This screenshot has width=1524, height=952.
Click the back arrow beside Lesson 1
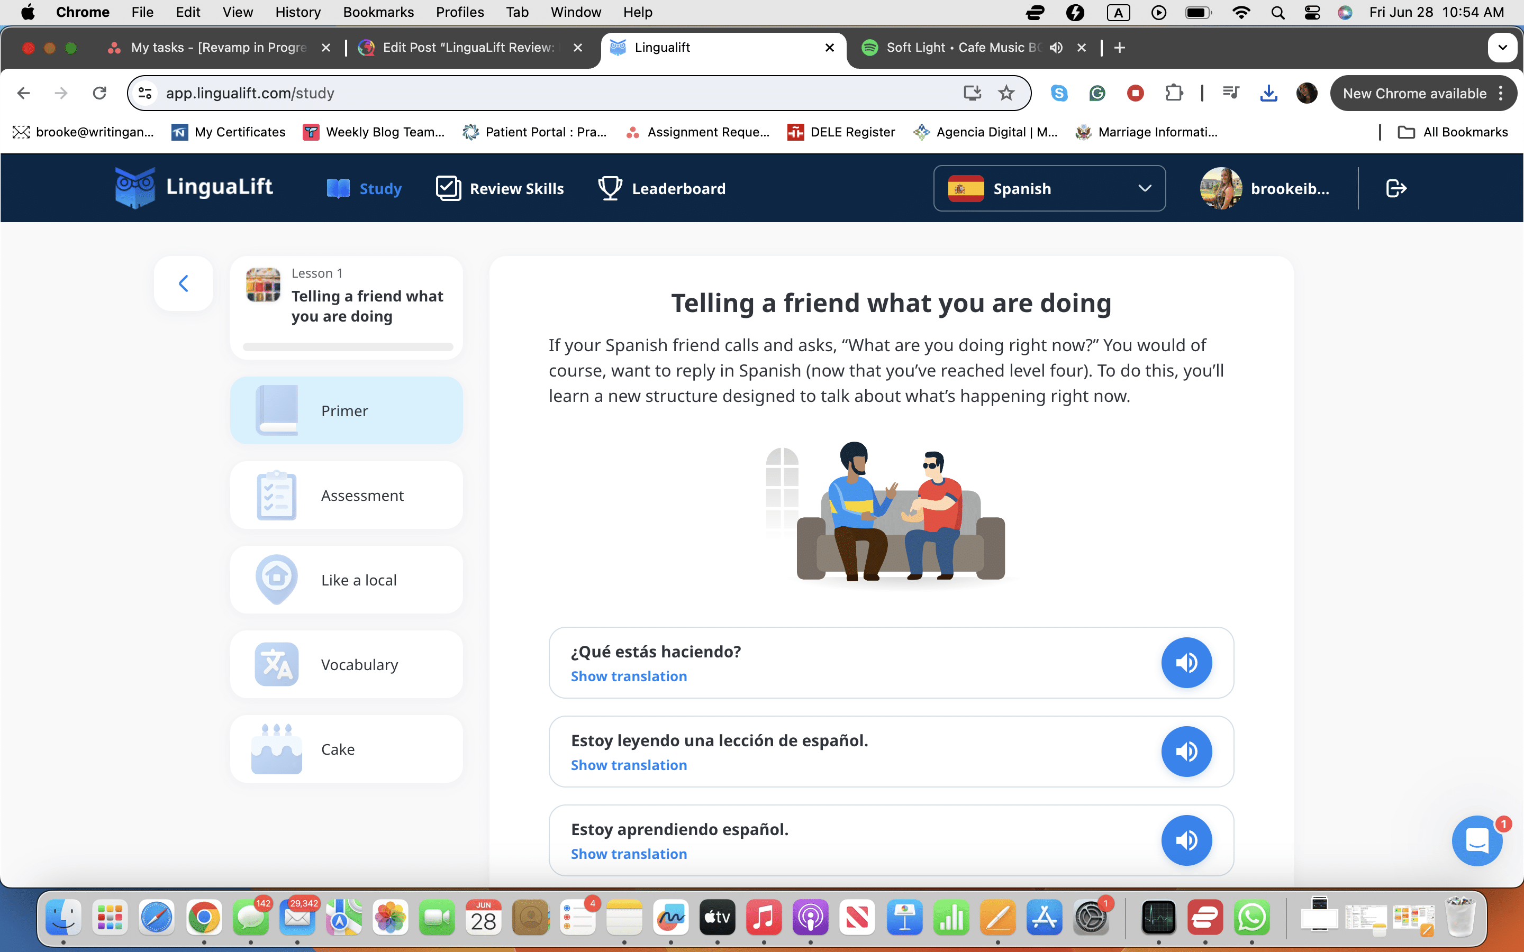click(x=183, y=283)
